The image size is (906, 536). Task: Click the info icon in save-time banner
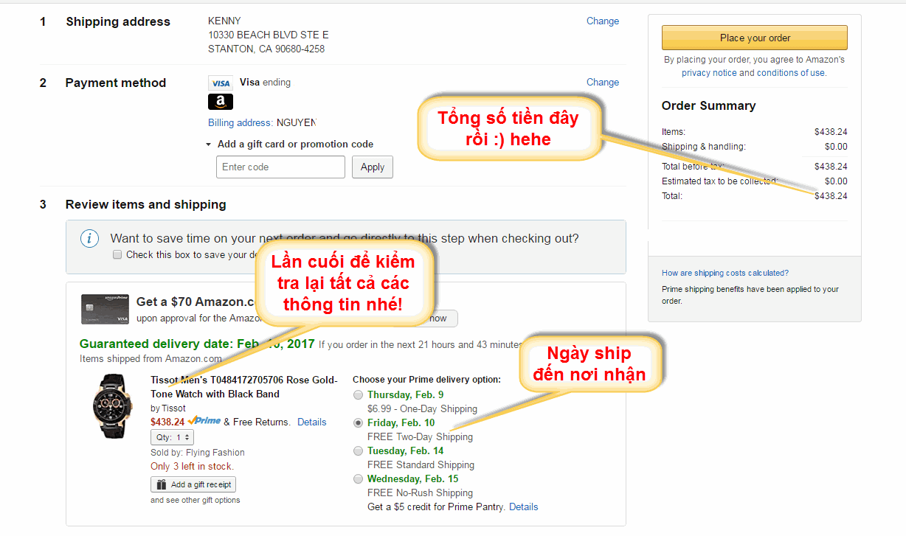(89, 239)
